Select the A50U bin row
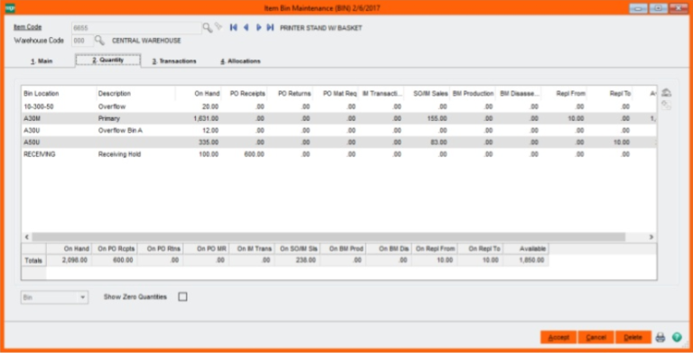Screen dimensions: 693x353 click(338, 142)
